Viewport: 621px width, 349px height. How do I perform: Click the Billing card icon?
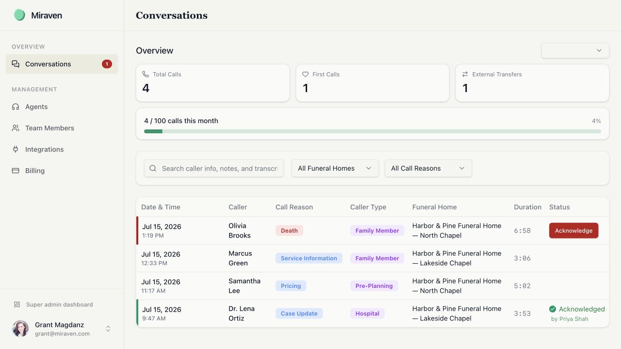pos(16,171)
